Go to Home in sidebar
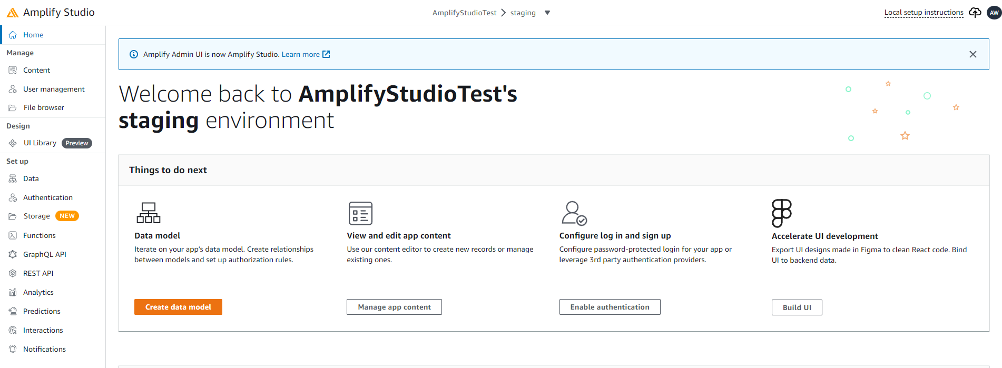 [33, 35]
